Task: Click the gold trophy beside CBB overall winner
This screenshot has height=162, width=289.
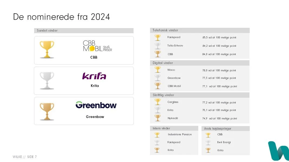Action: [x=47, y=50]
